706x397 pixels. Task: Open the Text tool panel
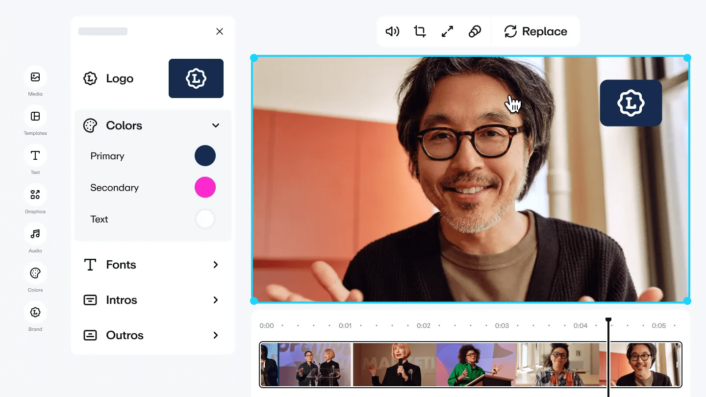pos(35,155)
